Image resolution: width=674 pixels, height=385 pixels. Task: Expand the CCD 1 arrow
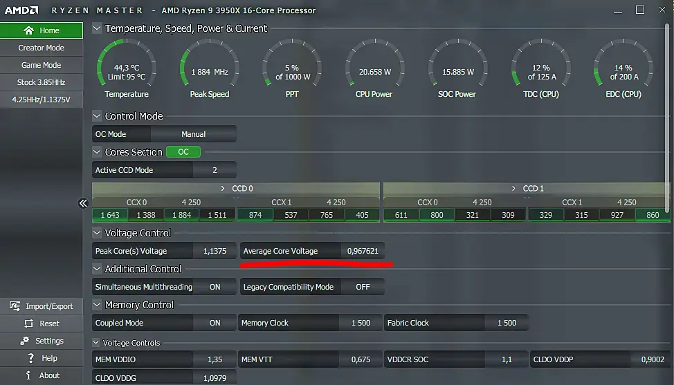pyautogui.click(x=513, y=189)
